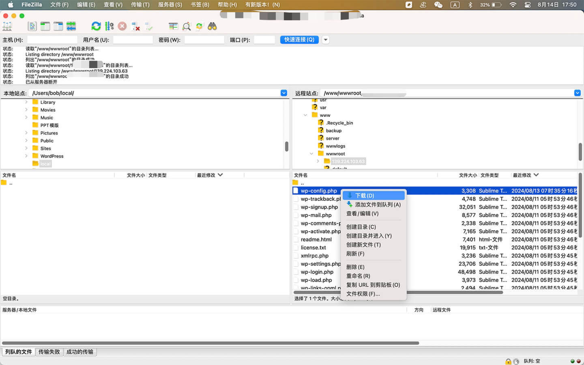Click the speed limit indicator icon
The height and width of the screenshot is (365, 584).
pyautogui.click(x=516, y=361)
